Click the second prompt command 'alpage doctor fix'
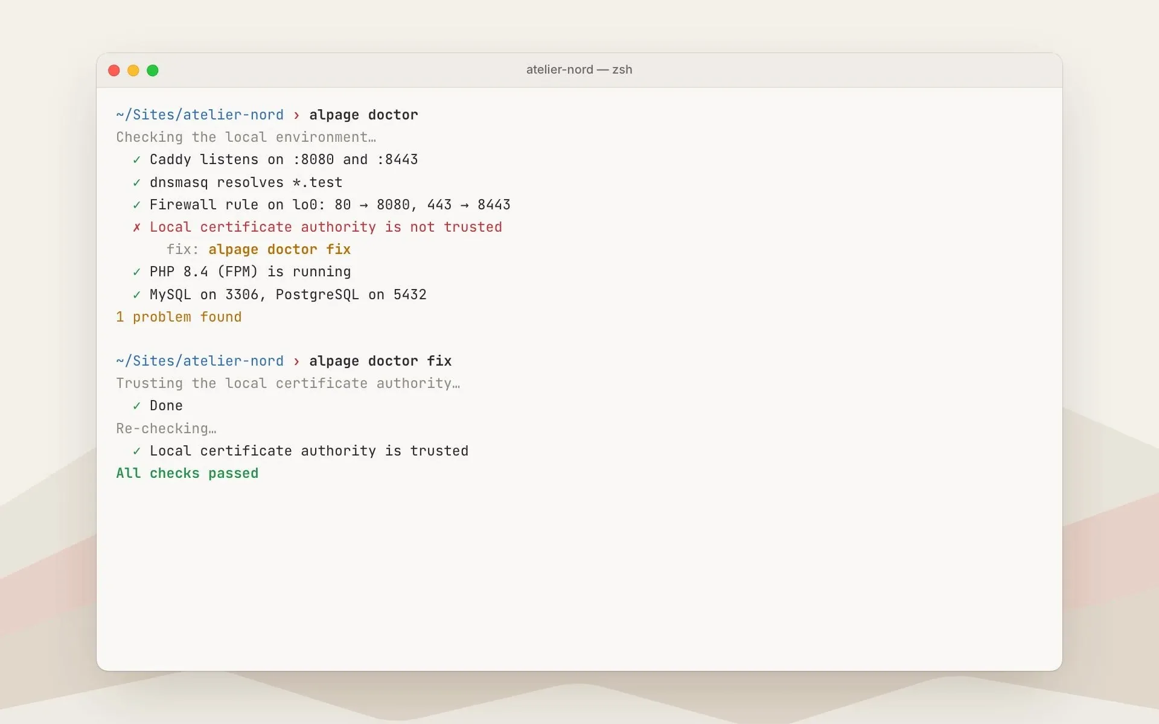Screen dimensions: 1159x724 380,361
